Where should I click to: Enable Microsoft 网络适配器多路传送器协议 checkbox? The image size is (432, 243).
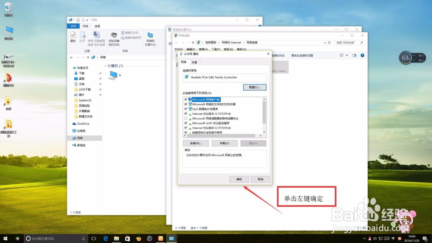tap(186, 118)
